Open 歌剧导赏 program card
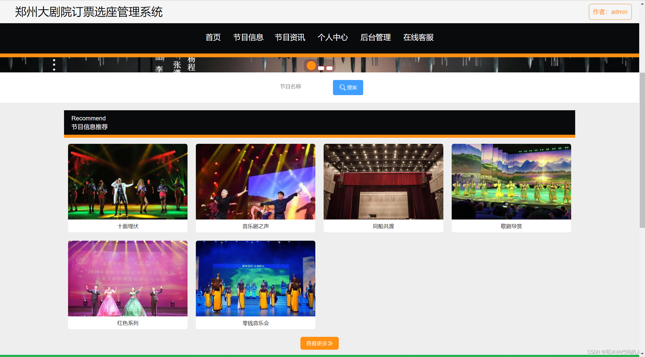The height and width of the screenshot is (357, 645). pyautogui.click(x=511, y=182)
